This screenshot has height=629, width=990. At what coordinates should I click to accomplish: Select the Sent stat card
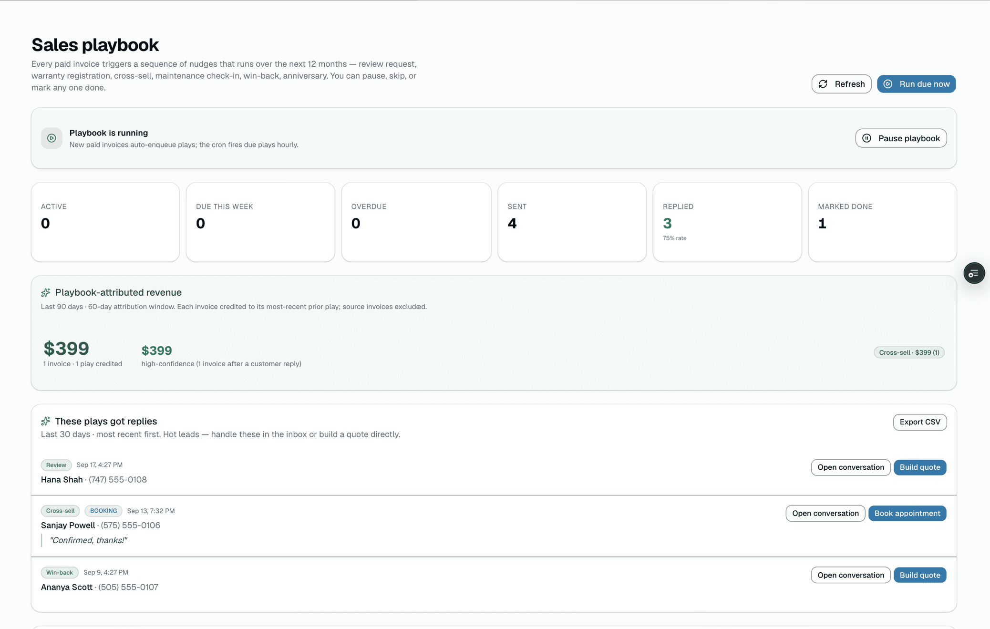[x=572, y=222]
